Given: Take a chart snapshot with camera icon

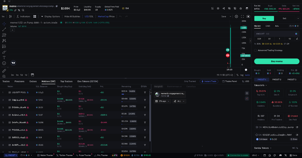Looking at the screenshot, I should [x=248, y=17].
